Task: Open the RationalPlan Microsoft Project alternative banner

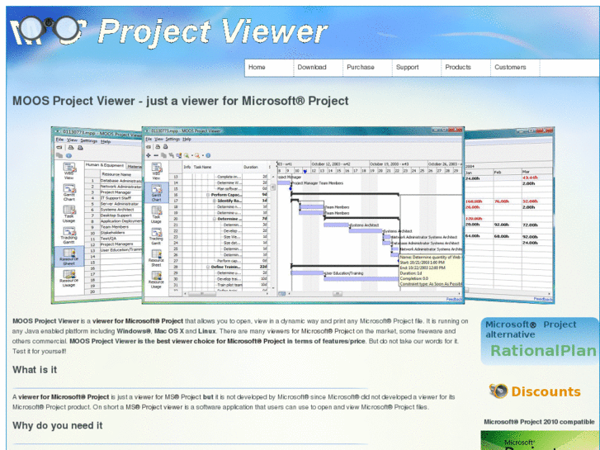Action: 540,341
